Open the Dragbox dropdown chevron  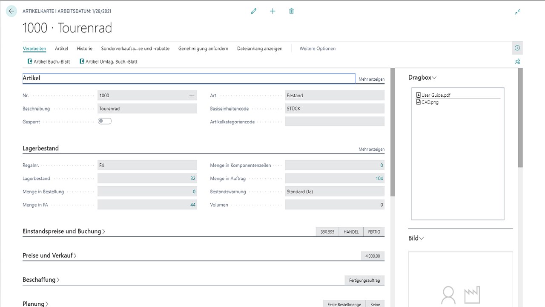coord(434,78)
